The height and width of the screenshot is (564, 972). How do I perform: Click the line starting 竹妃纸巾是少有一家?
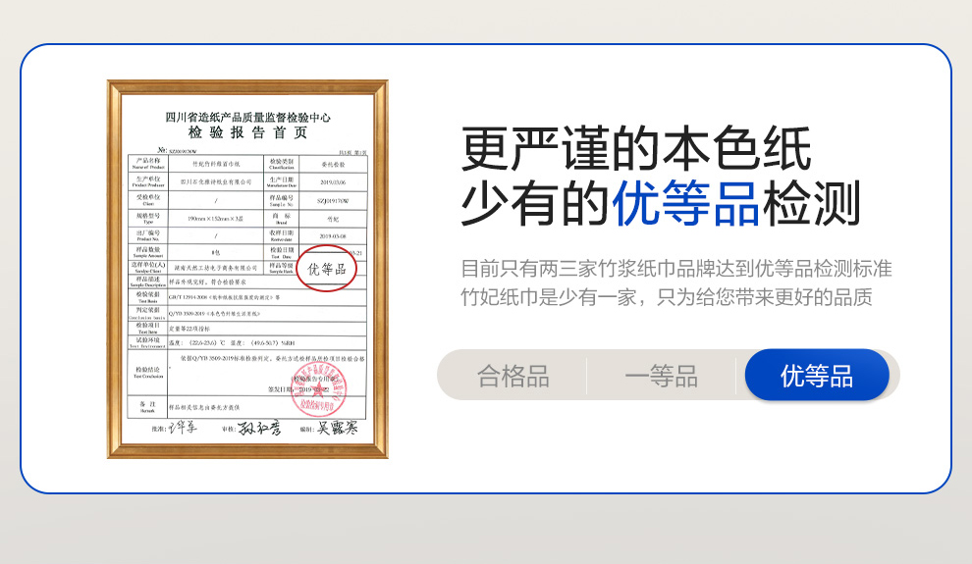[x=667, y=297]
